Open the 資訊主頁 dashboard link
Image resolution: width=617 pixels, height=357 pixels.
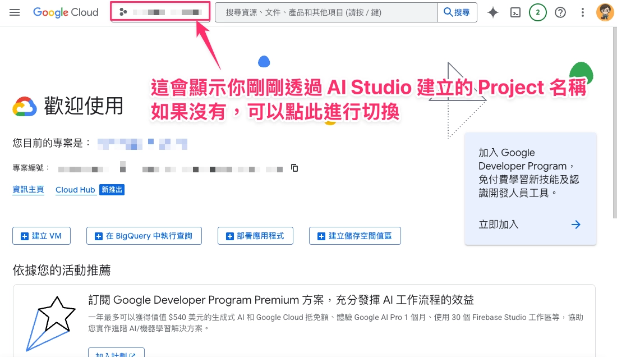[29, 189]
